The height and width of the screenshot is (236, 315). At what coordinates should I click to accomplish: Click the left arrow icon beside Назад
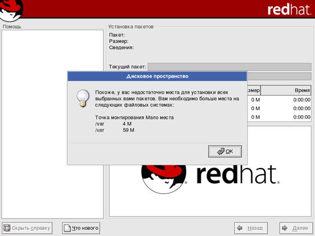pos(240,228)
